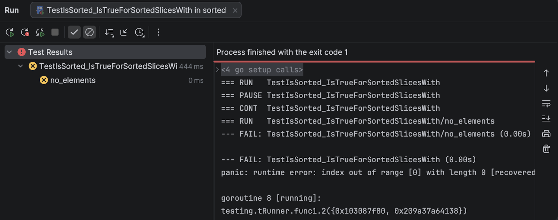This screenshot has height=220, width=558.
Task: Toggle Show Passed checkmark filter
Action: [74, 32]
